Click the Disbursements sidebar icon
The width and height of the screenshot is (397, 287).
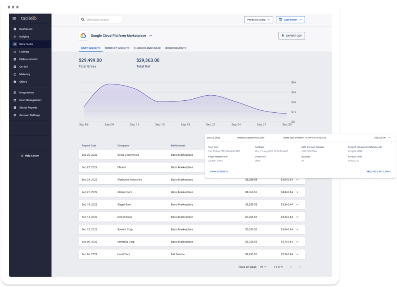(15, 59)
